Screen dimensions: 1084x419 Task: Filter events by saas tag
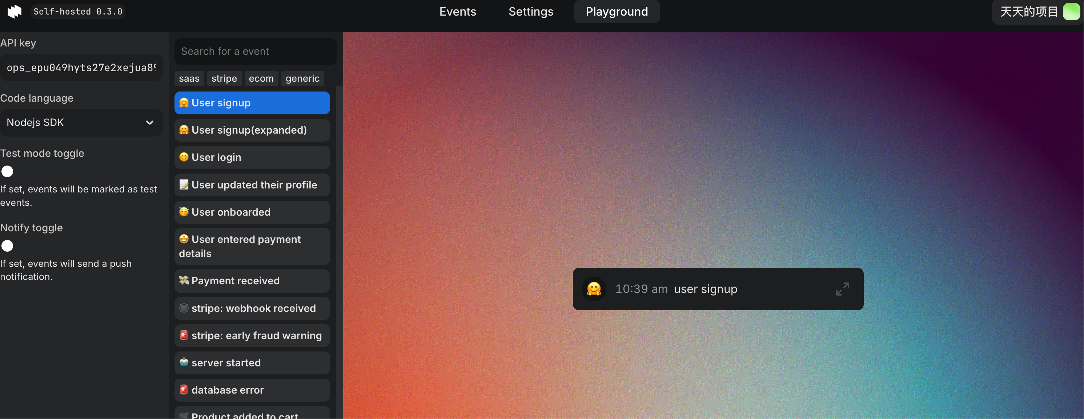pos(189,78)
